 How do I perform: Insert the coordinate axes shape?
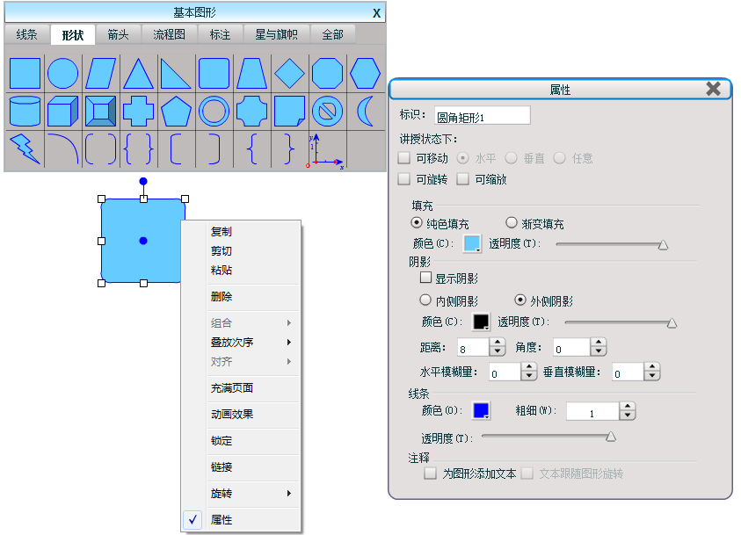click(x=325, y=150)
